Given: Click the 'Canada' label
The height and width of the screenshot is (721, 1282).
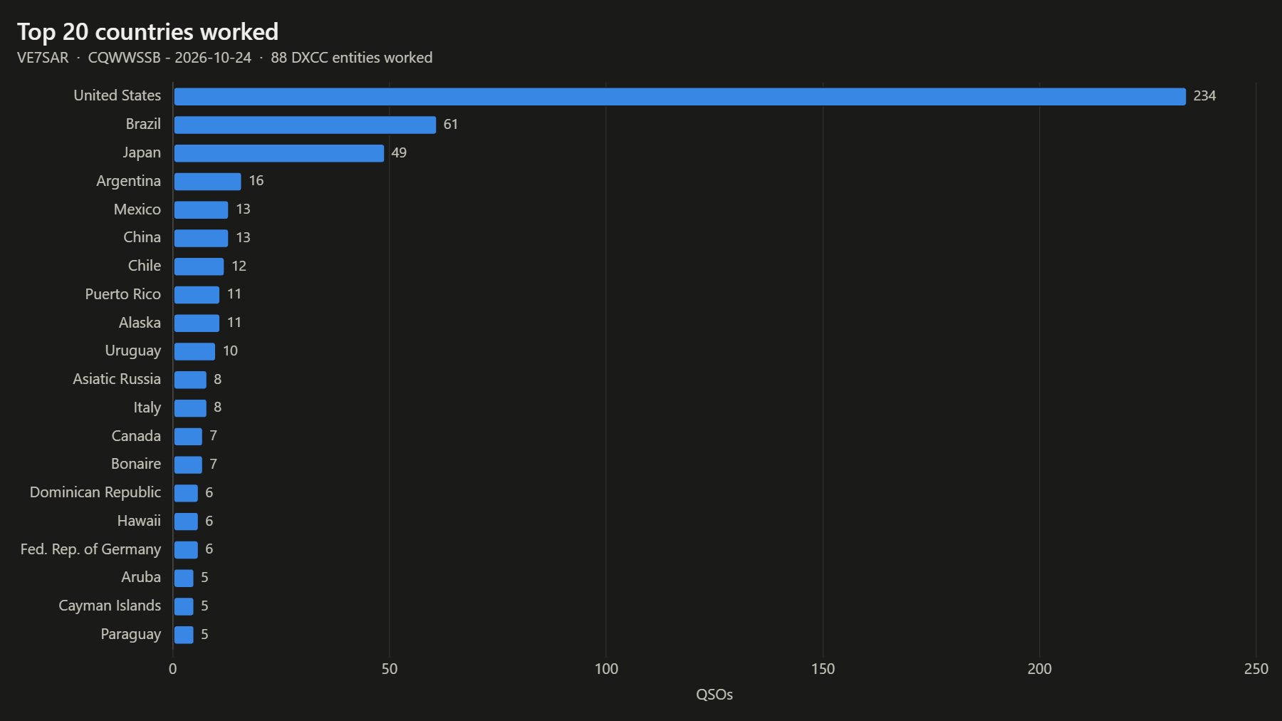Looking at the screenshot, I should pyautogui.click(x=136, y=436).
